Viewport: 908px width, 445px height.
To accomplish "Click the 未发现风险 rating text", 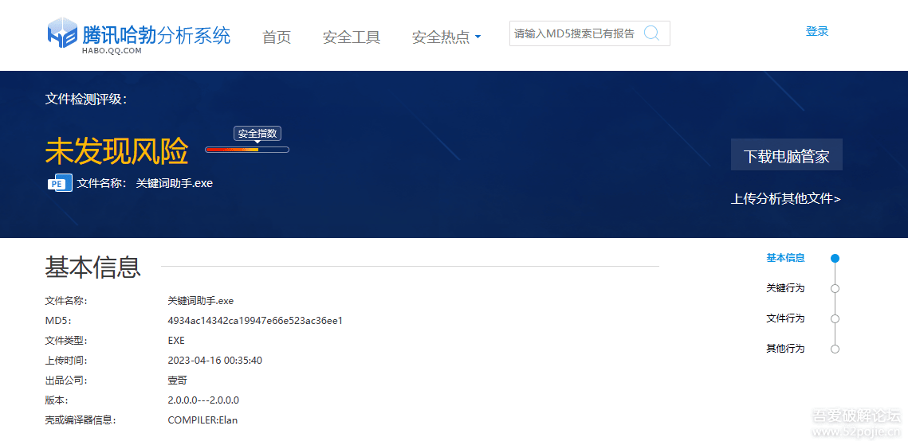I will click(x=117, y=152).
